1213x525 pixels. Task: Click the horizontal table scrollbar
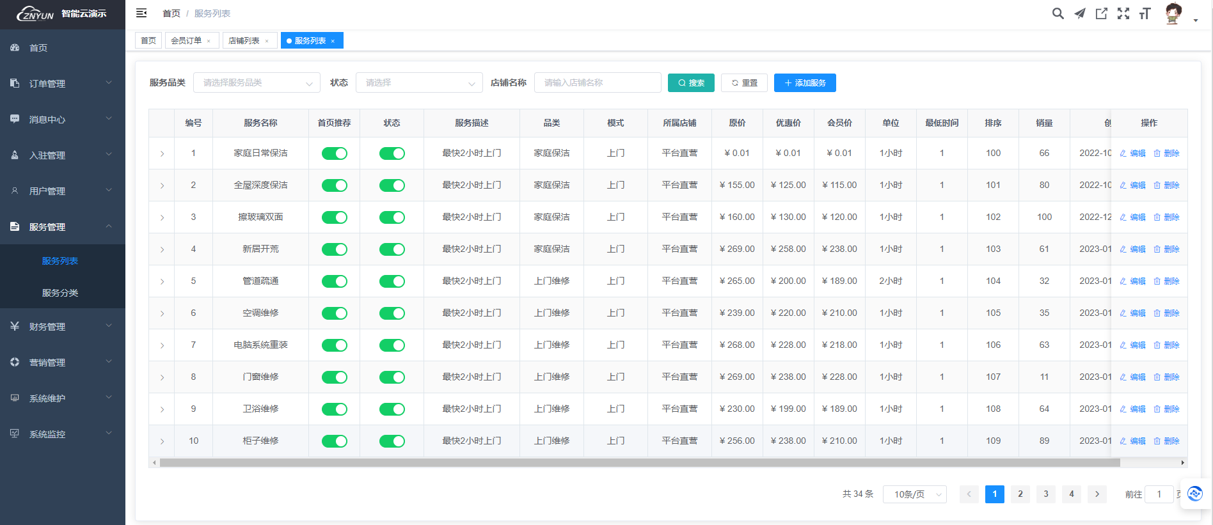640,462
